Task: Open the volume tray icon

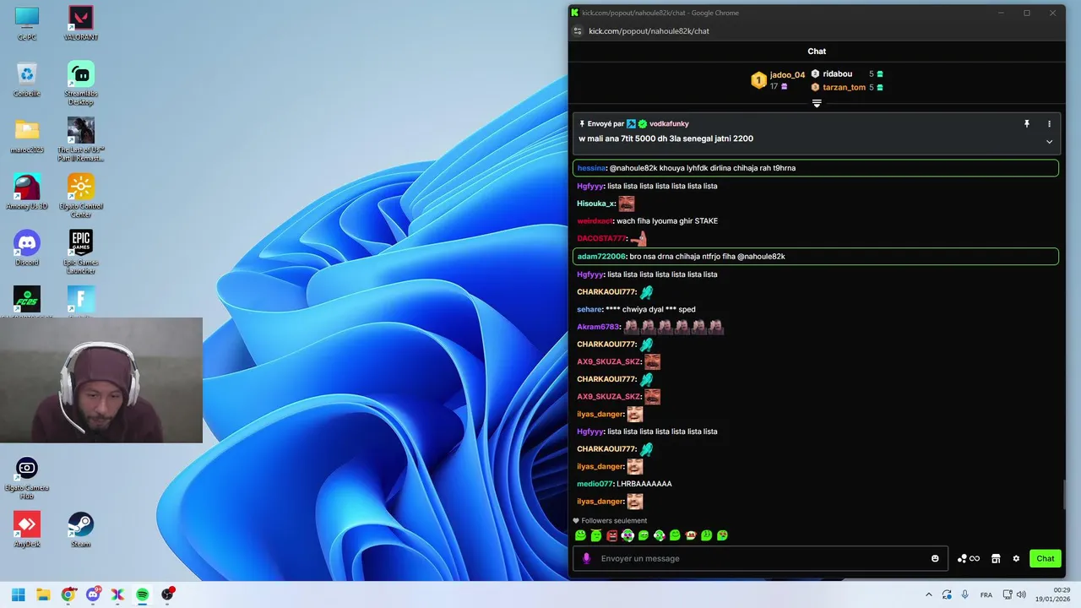Action: click(x=1021, y=594)
